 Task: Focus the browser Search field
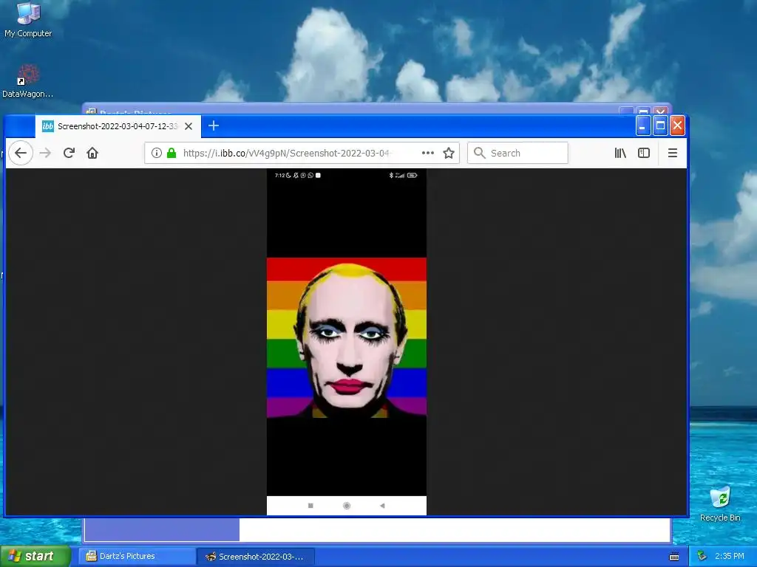[517, 153]
